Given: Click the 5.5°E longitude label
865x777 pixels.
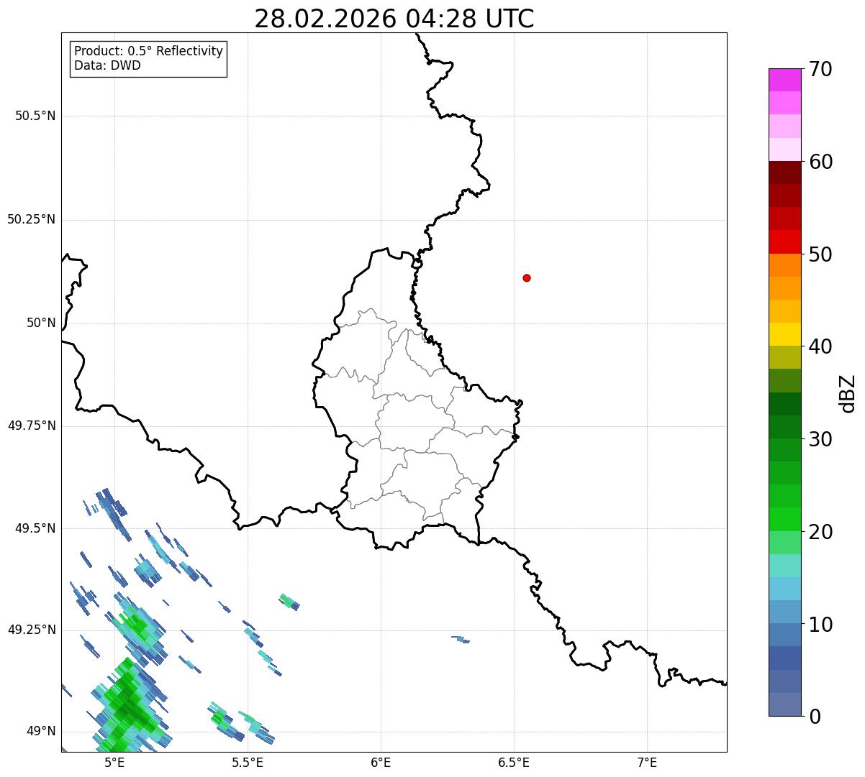Looking at the screenshot, I should point(248,763).
